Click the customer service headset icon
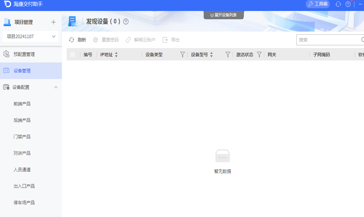The width and height of the screenshot is (364, 217). tap(338, 4)
